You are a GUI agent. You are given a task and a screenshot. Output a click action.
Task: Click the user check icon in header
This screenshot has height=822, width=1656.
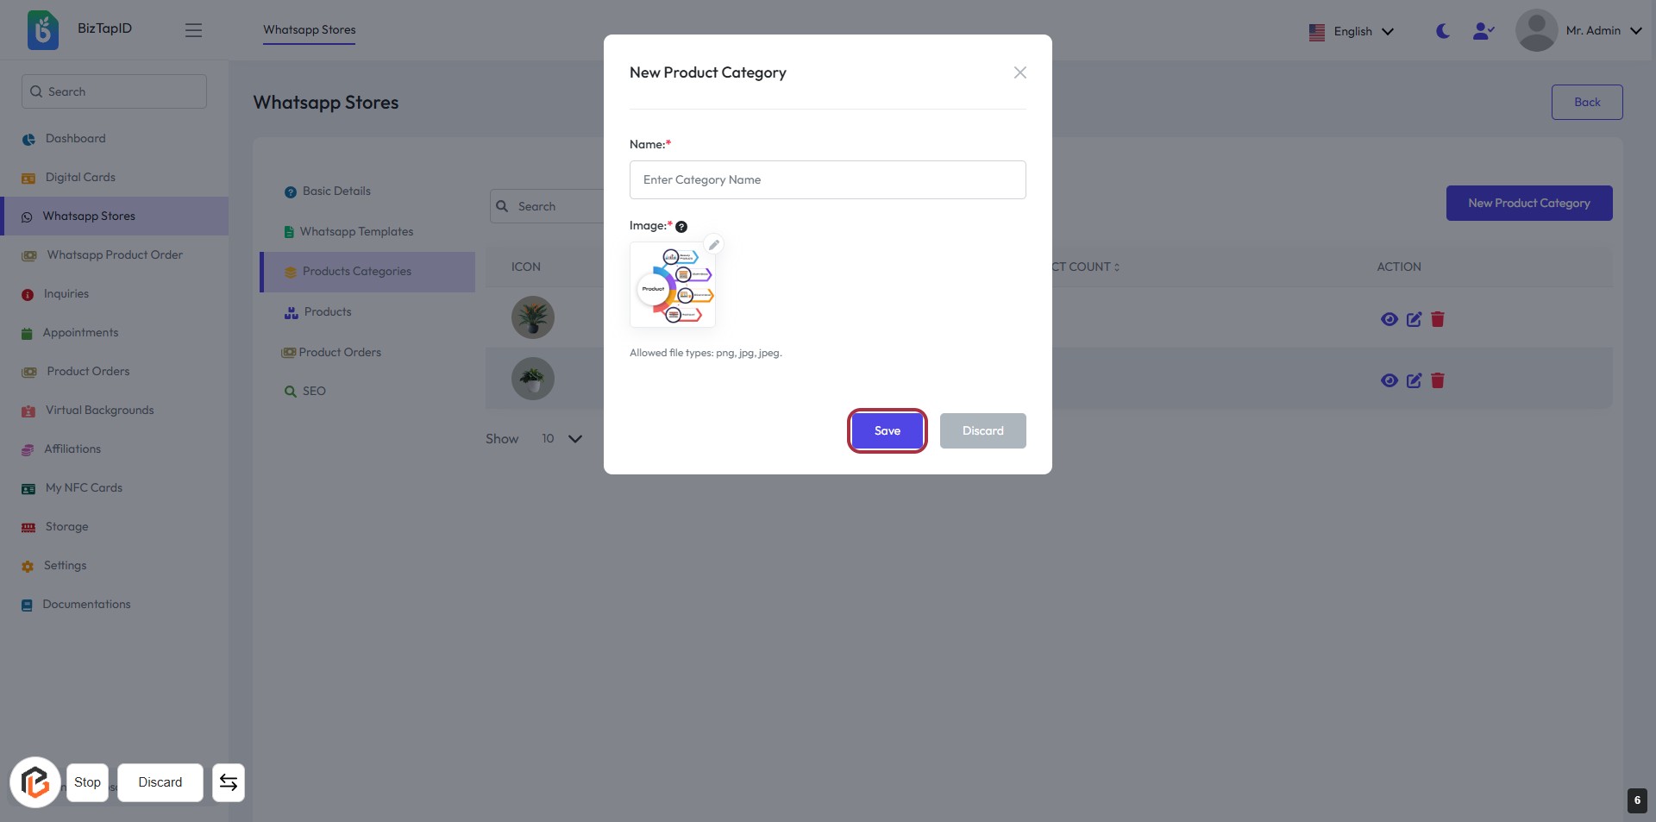1483,31
